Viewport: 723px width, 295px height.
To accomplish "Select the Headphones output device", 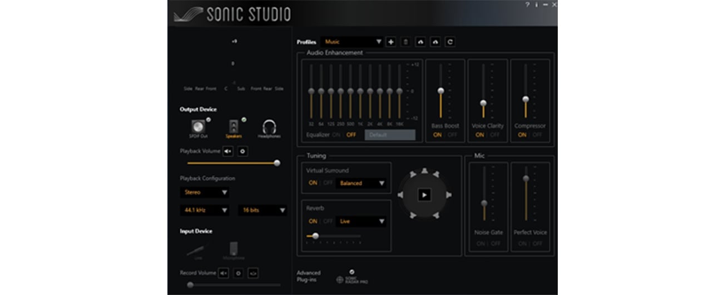I will point(269,127).
